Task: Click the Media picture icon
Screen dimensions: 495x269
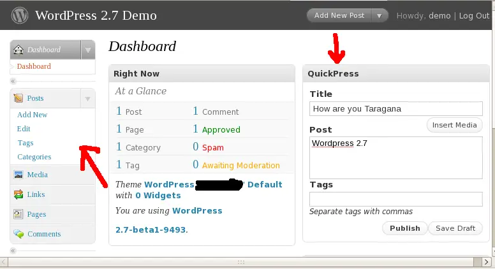Action: tap(18, 175)
